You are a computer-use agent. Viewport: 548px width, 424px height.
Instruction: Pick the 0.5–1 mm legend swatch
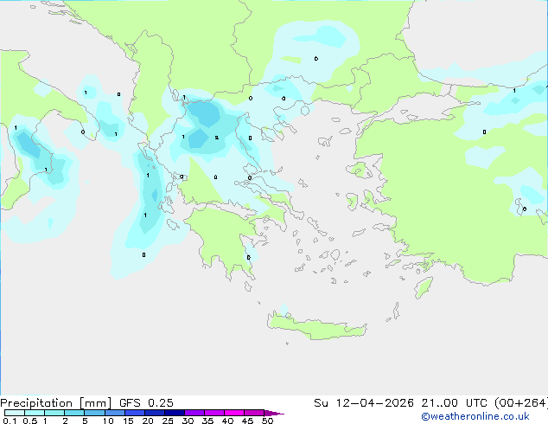click(x=35, y=413)
